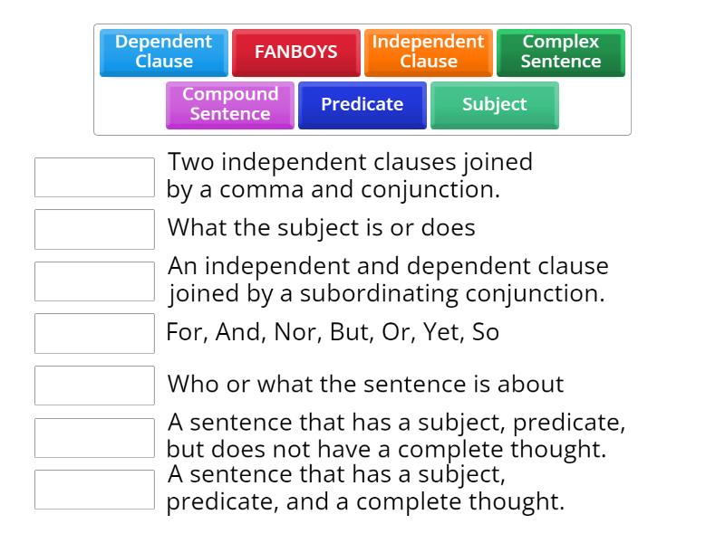Click the definition 'Two independent clauses joined by a comma and conjunction'
This screenshot has width=725, height=543.
pyautogui.click(x=351, y=176)
